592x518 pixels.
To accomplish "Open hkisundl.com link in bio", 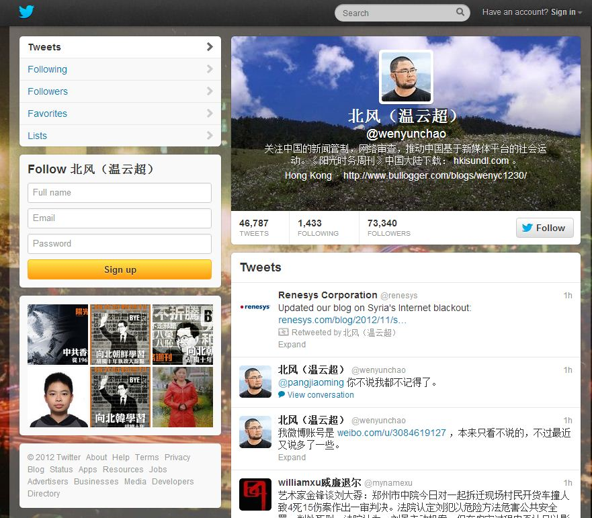I will coord(481,161).
